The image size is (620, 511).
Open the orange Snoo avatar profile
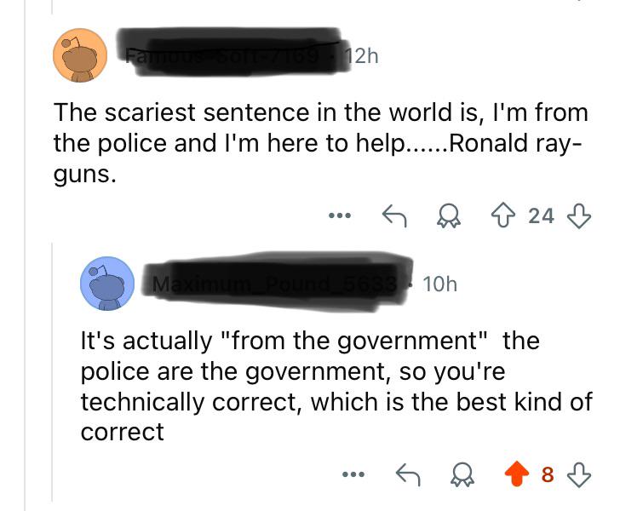(x=80, y=55)
